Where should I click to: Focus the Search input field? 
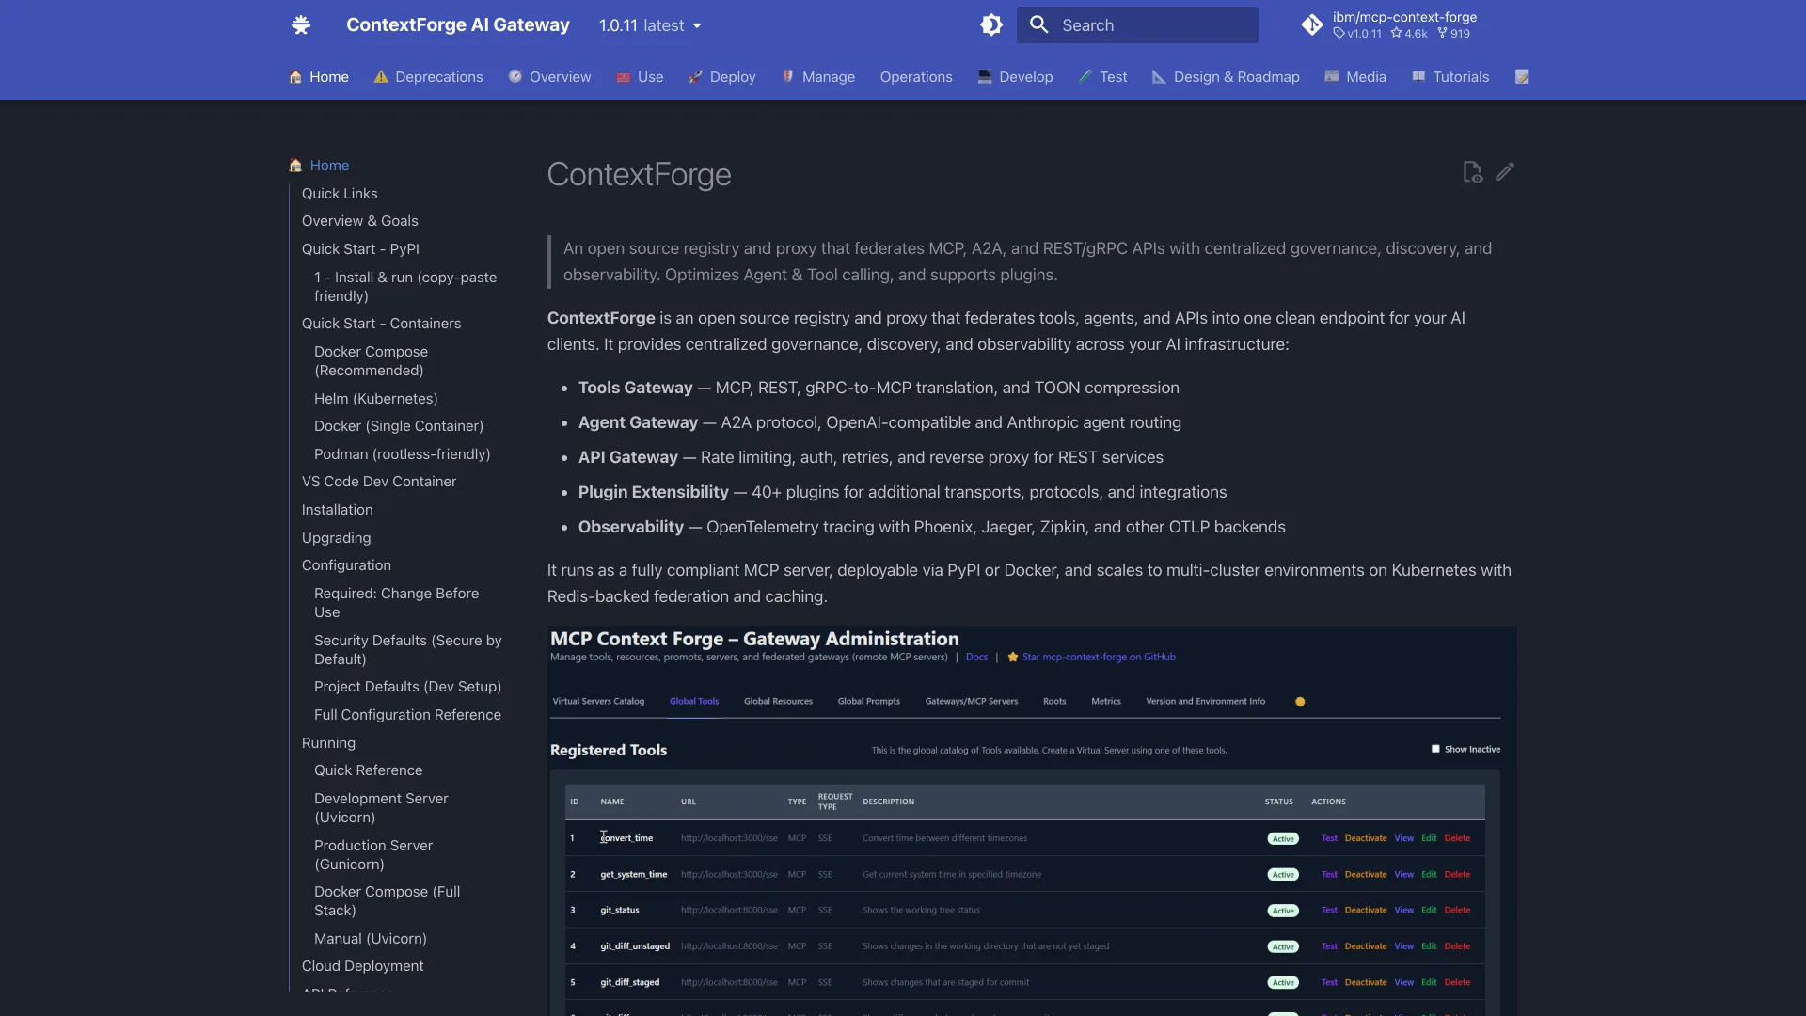click(x=1137, y=25)
